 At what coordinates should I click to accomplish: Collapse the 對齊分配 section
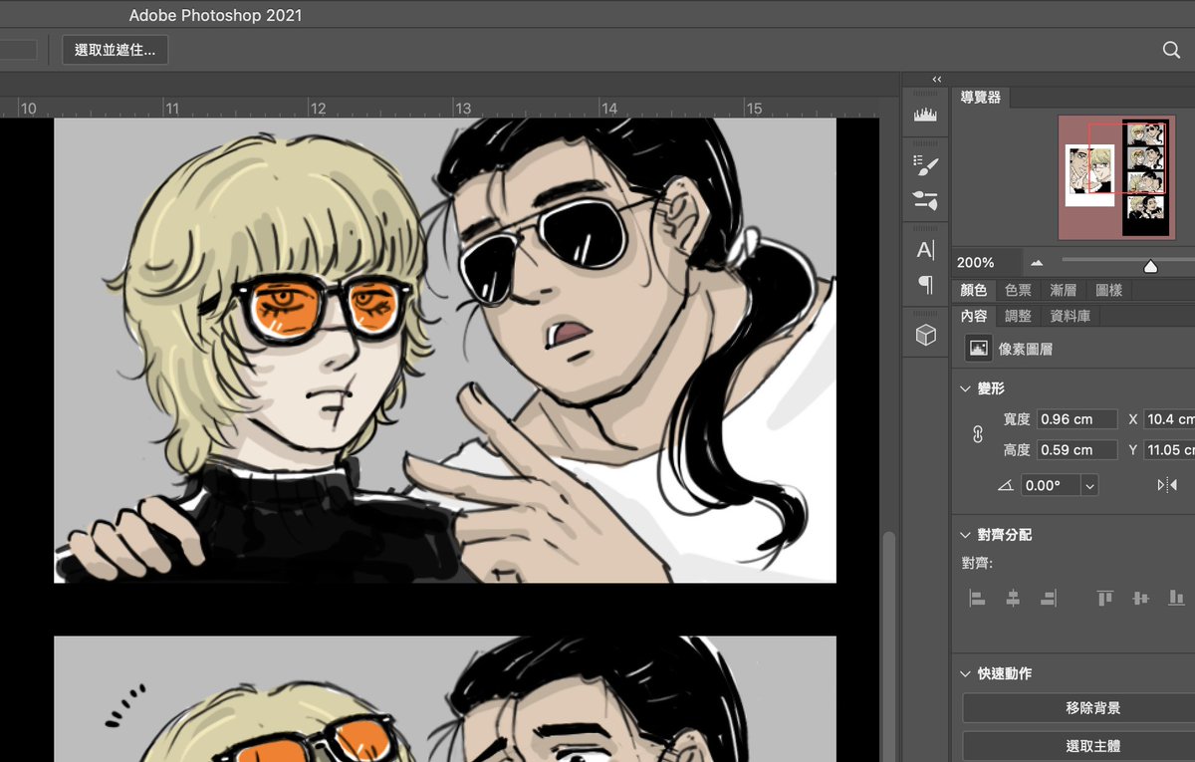pos(965,535)
